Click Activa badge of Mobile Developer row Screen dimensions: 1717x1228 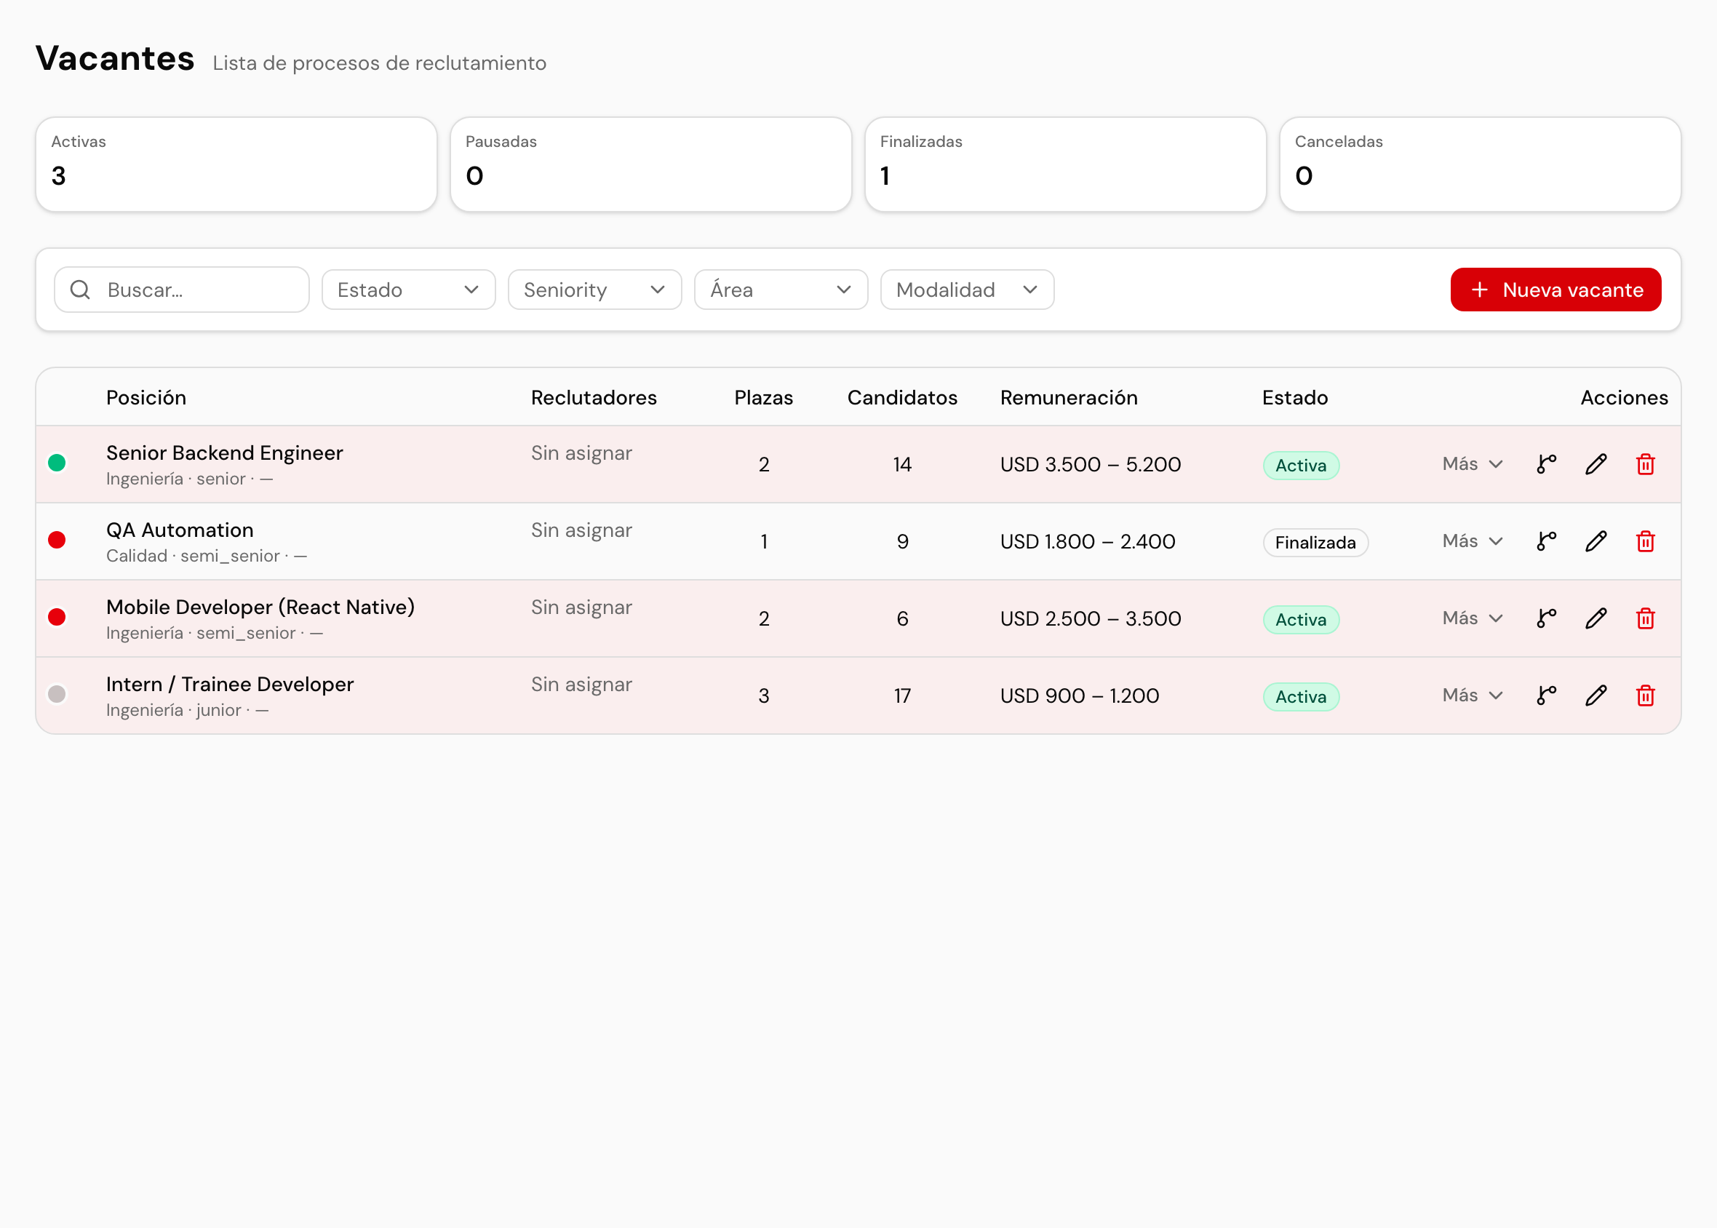pyautogui.click(x=1301, y=620)
